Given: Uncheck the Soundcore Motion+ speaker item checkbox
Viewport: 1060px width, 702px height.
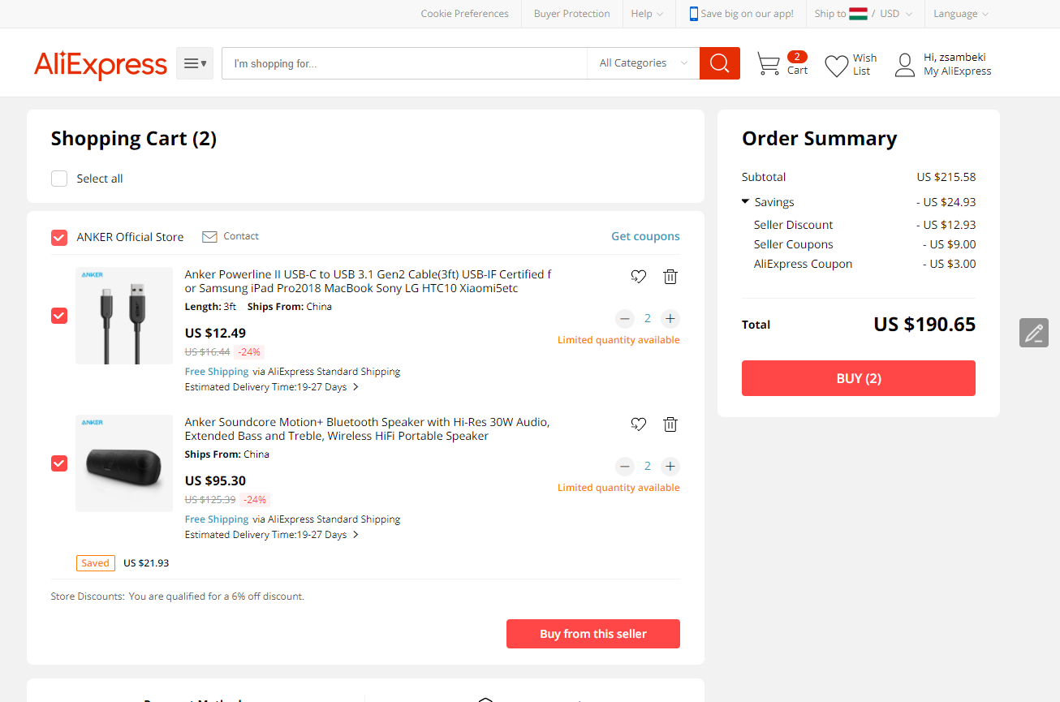Looking at the screenshot, I should [x=59, y=463].
